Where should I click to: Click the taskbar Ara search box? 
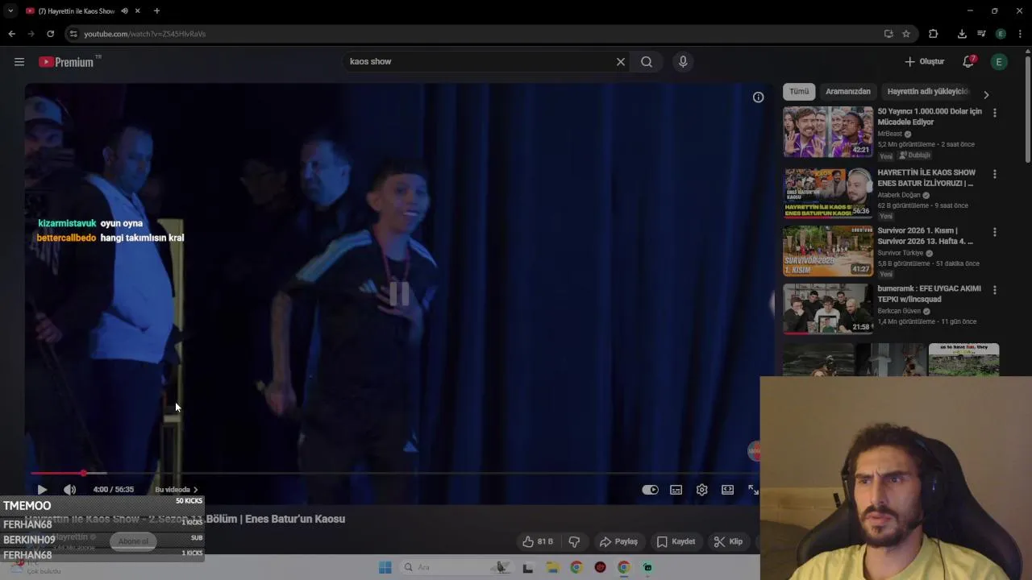pyautogui.click(x=456, y=567)
